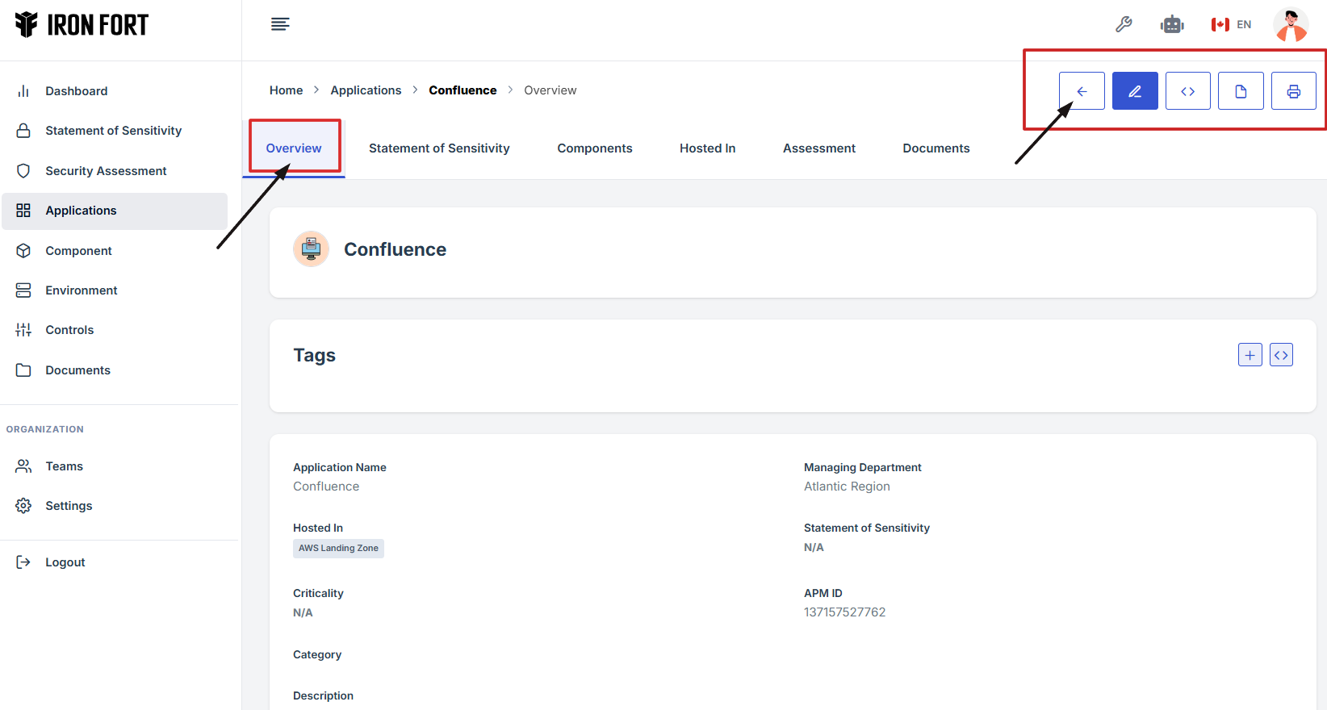Open the code view button in top toolbar

[1187, 91]
